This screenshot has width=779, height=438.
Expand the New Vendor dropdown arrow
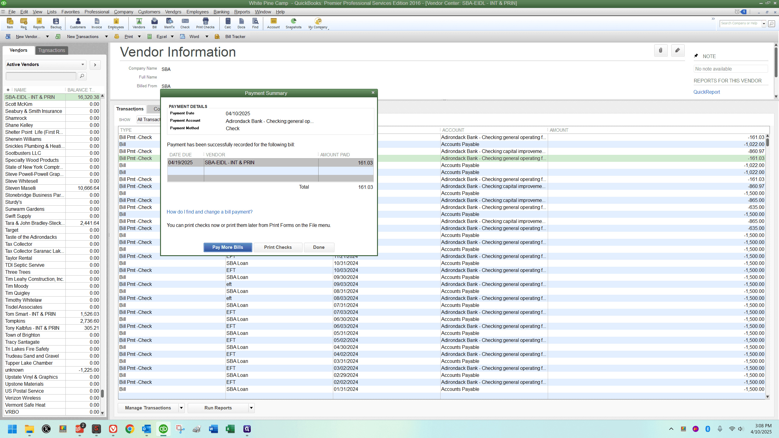[x=47, y=36]
